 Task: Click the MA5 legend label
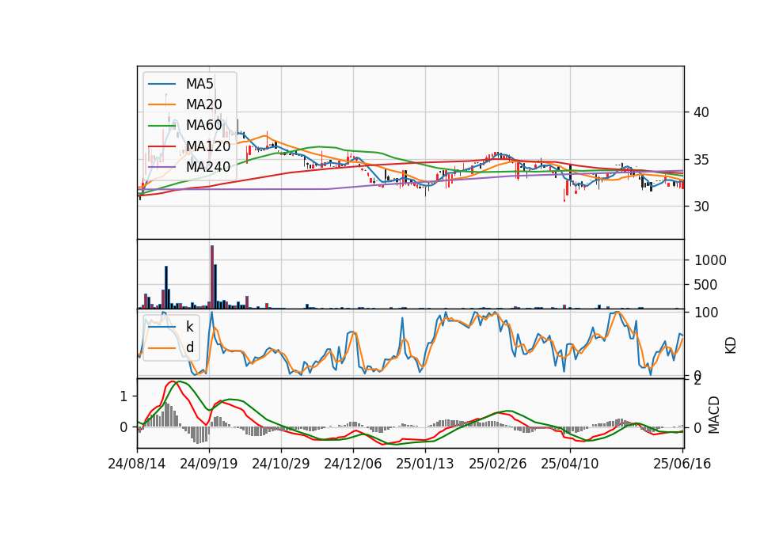pyautogui.click(x=199, y=84)
